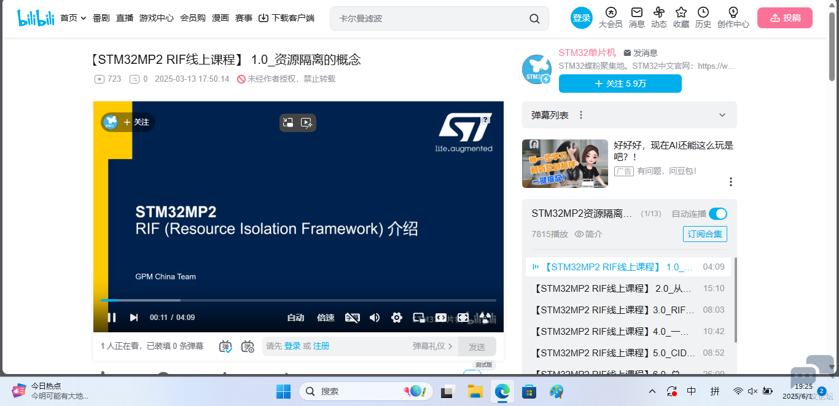839x406 pixels.
Task: Toggle subtitles in the video player
Action: pyautogui.click(x=352, y=318)
